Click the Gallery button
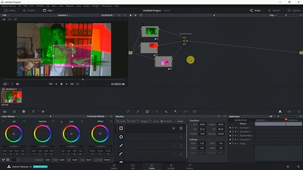 [x=9, y=10]
